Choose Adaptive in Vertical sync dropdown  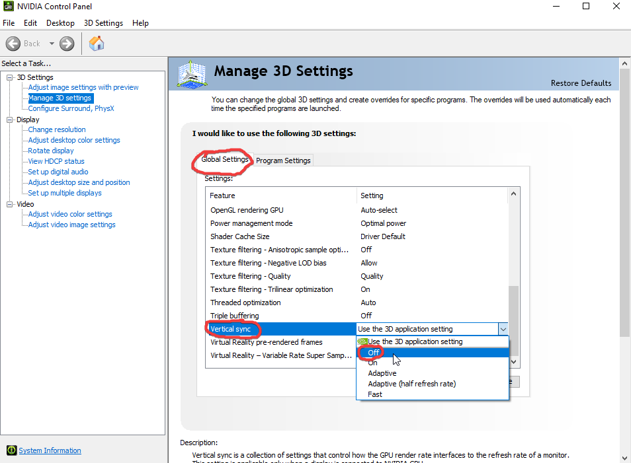(x=433, y=373)
